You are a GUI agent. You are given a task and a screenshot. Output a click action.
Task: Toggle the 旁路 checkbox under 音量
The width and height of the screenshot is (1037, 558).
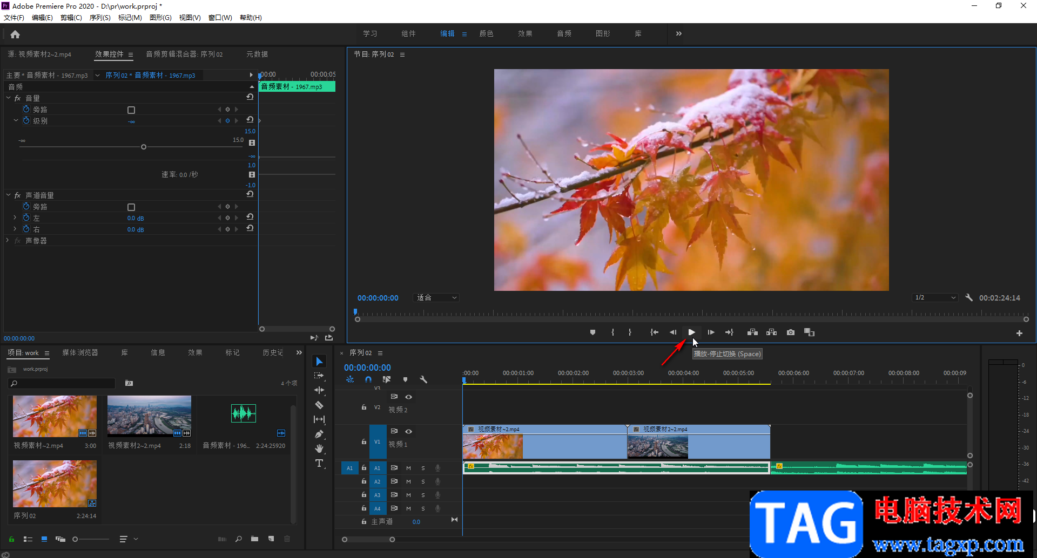pyautogui.click(x=131, y=110)
